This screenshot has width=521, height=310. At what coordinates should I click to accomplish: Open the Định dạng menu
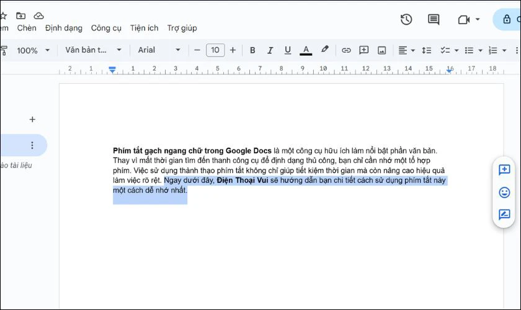pyautogui.click(x=64, y=29)
